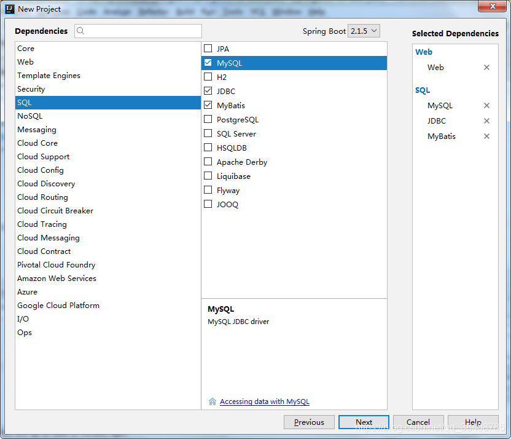This screenshot has width=511, height=439.
Task: Focus the Dependencies search field
Action: 138,31
